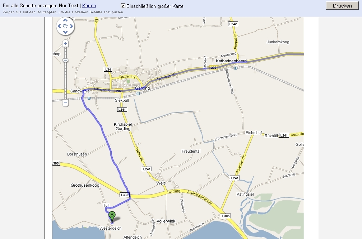Click the Drucken button
Screen dimensions: 362x239
pyautogui.click(x=342, y=6)
